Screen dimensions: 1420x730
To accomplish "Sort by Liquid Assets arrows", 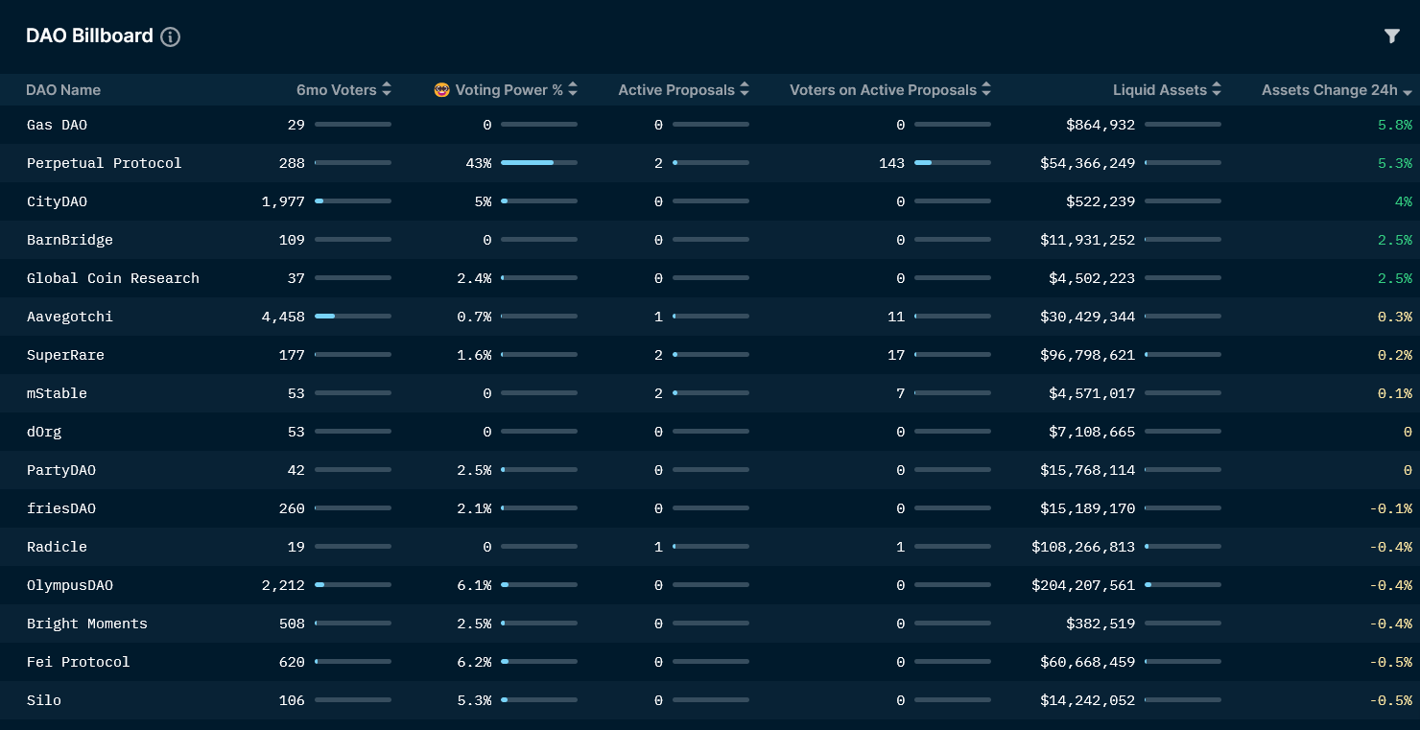I will tap(1217, 89).
